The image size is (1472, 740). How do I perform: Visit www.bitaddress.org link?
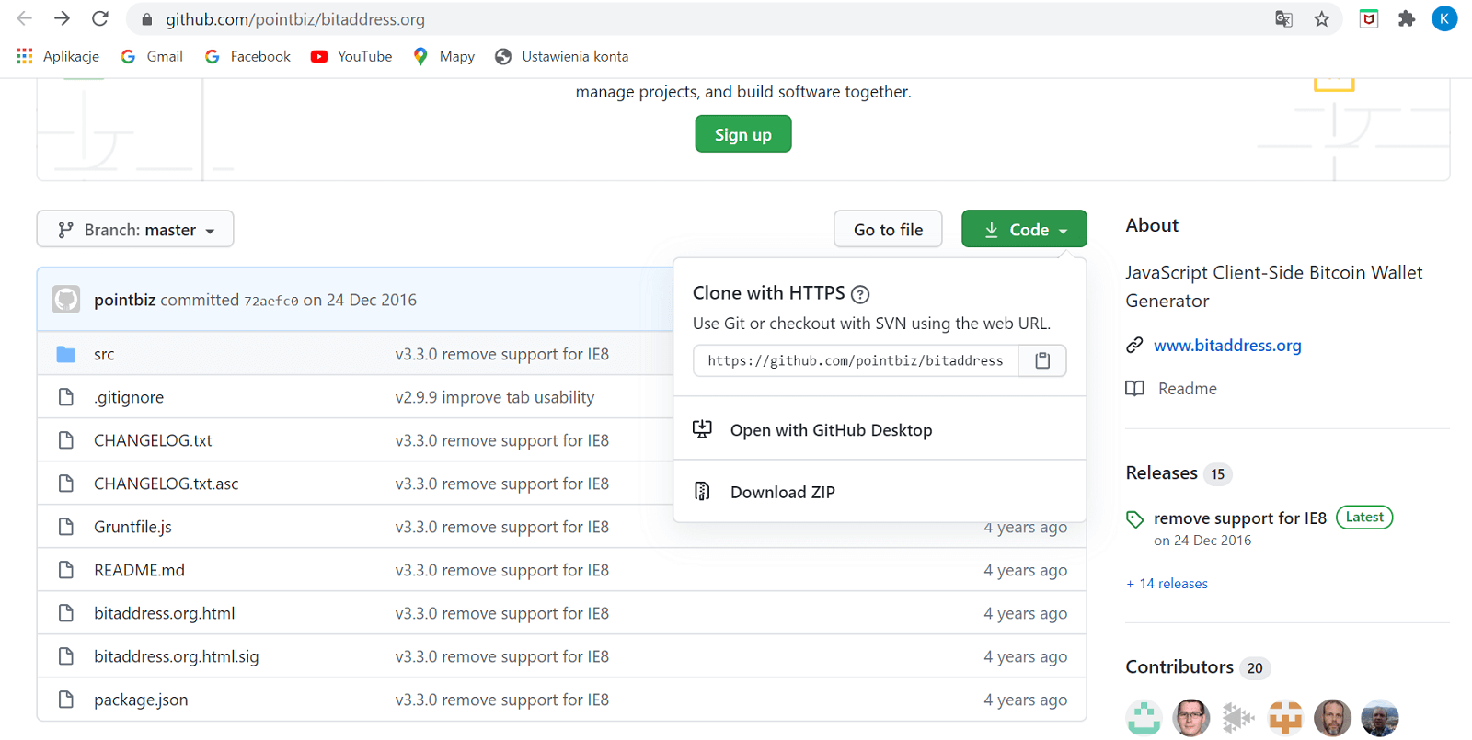click(1227, 346)
